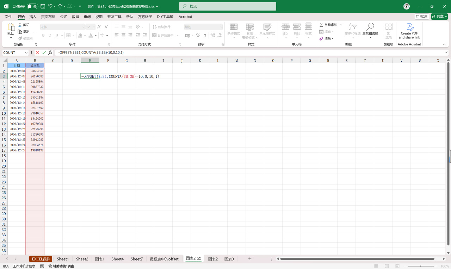Expand the 复制 dropdown arrow
The image size is (451, 269).
[33, 32]
